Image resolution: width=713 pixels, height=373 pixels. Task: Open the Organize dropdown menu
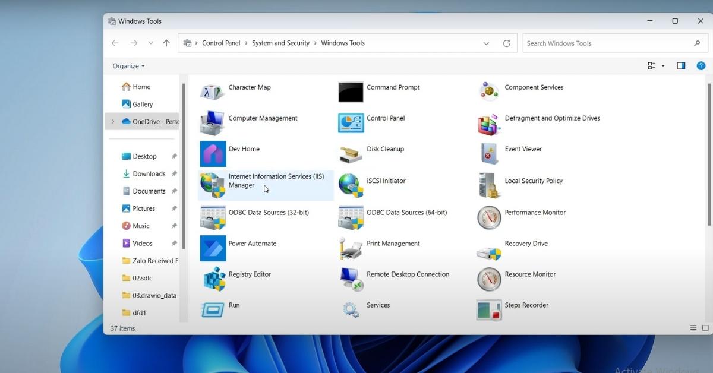click(128, 66)
